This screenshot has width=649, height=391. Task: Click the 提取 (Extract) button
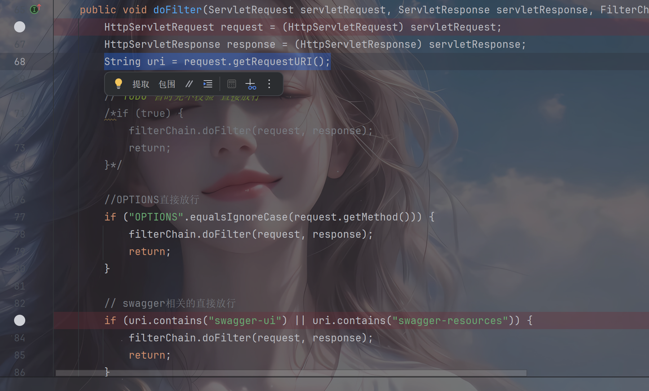(141, 84)
